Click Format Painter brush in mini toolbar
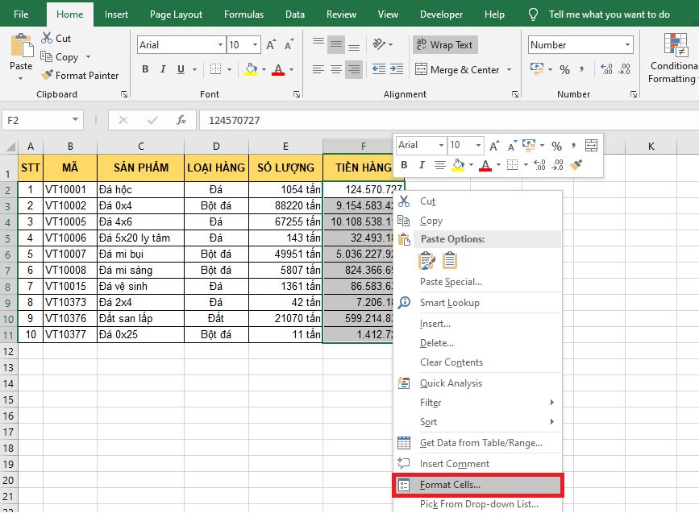 click(x=576, y=165)
